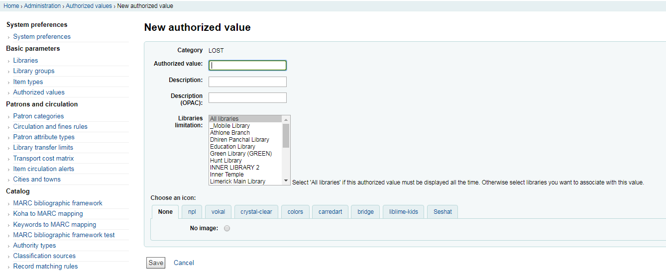Choose Green Library (GREEN) option
The image size is (666, 271).
point(245,154)
